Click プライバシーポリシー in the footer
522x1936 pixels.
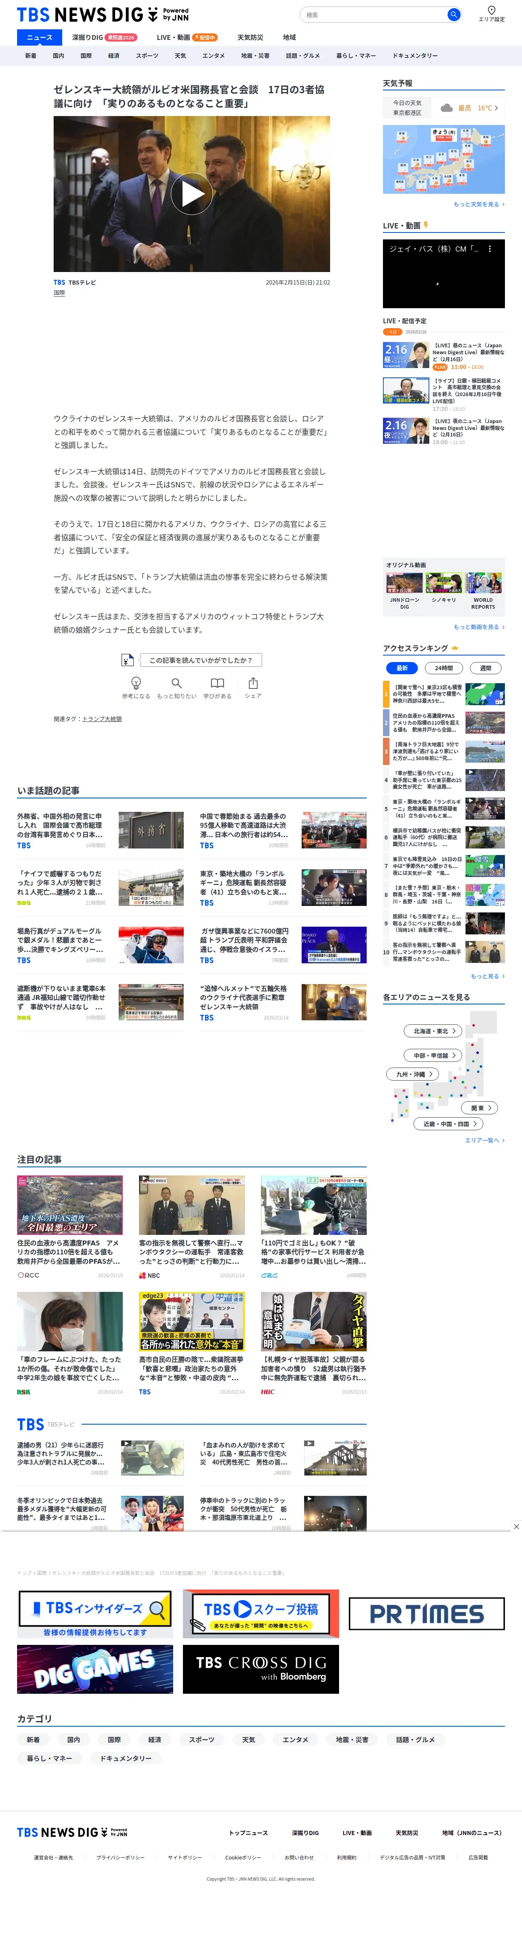pyautogui.click(x=120, y=1858)
